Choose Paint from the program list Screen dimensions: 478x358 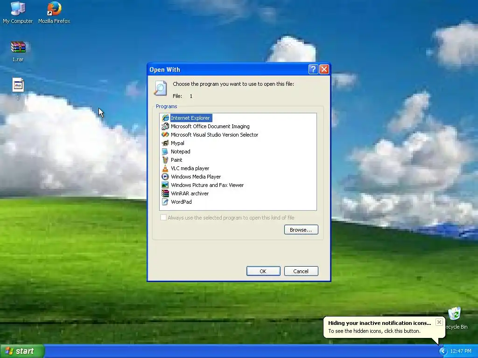(x=176, y=160)
